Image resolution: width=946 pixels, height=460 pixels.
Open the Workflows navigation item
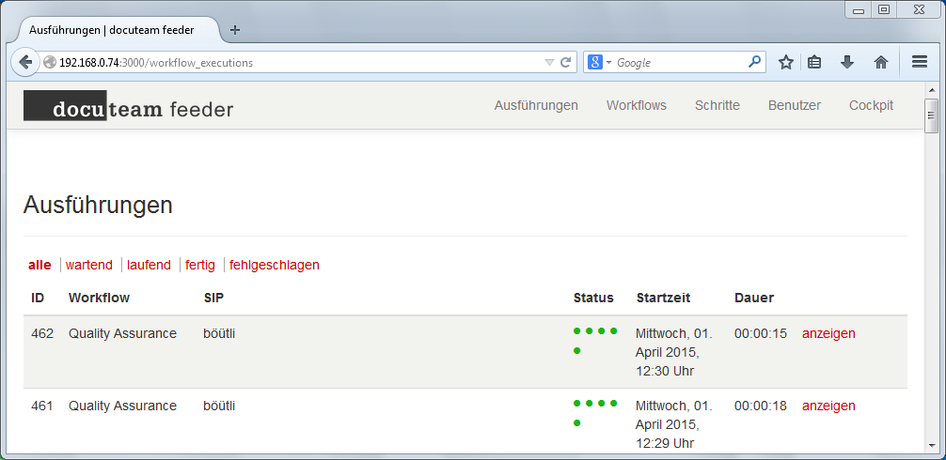click(x=636, y=105)
